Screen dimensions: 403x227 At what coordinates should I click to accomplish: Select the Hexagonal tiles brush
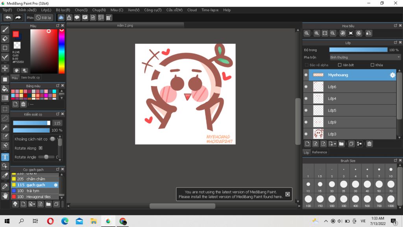click(x=35, y=197)
